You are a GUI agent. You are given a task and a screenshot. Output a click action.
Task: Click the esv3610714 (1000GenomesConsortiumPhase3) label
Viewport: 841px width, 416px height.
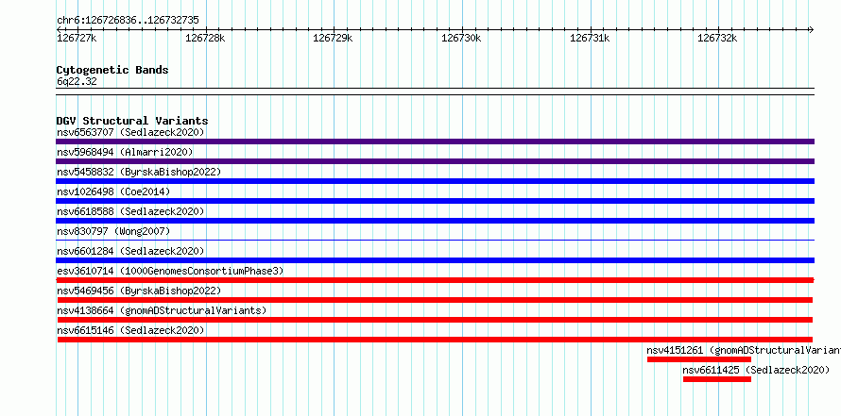[170, 271]
